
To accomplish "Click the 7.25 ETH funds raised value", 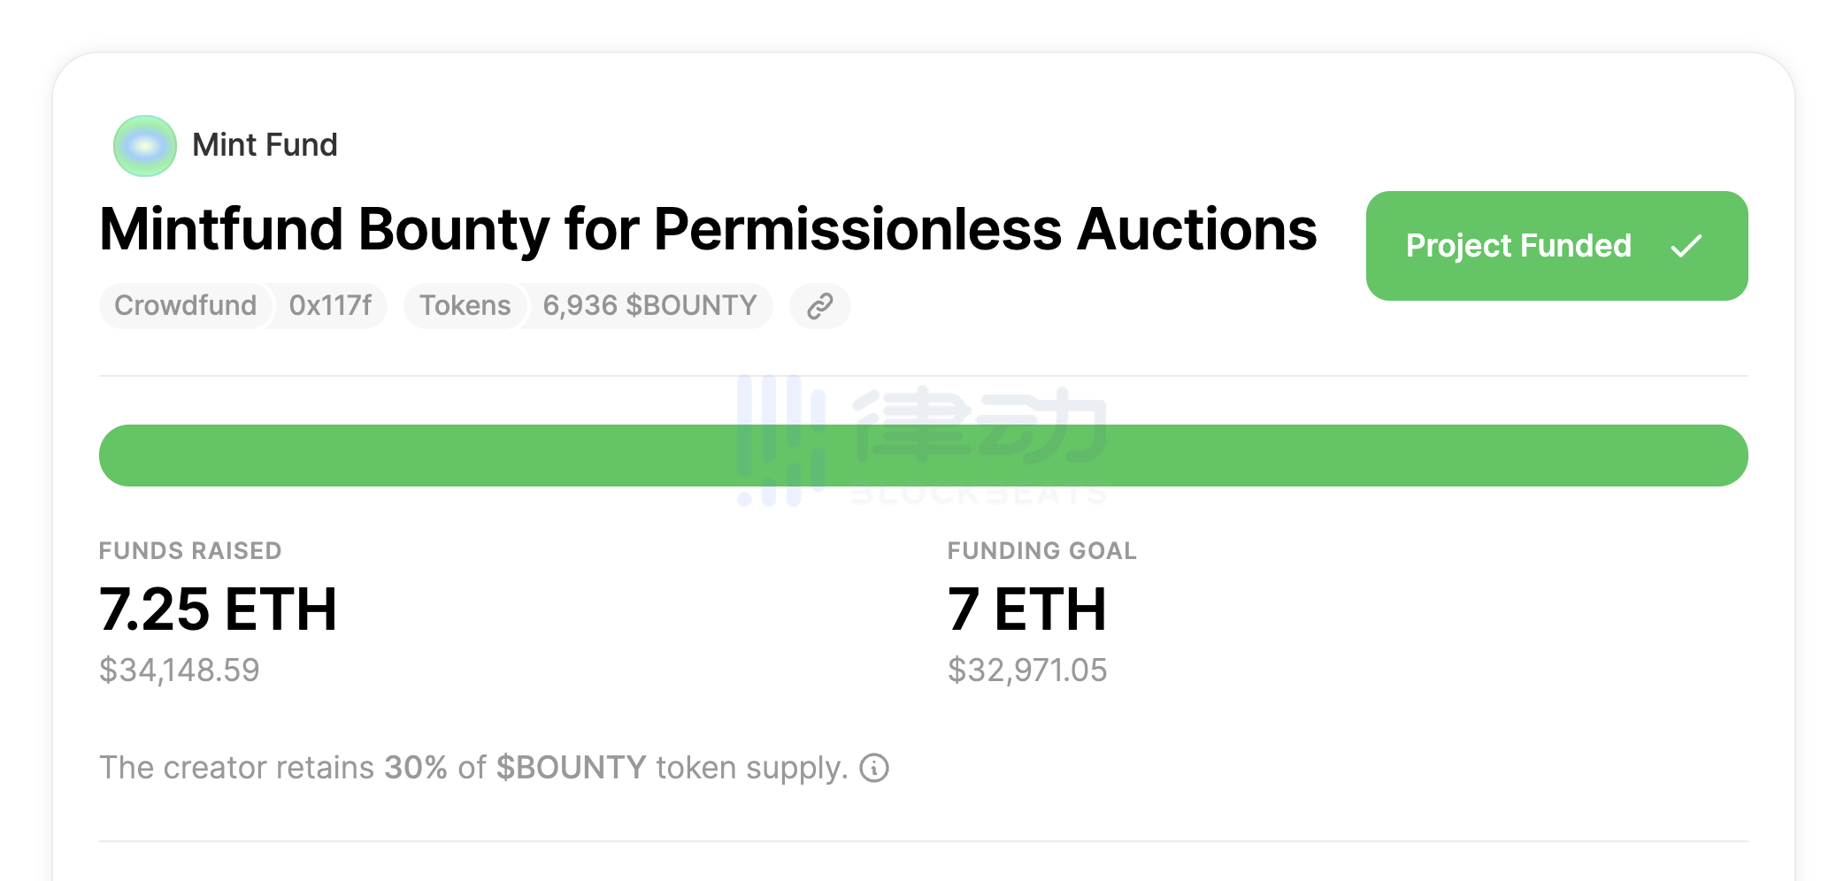I will click(x=218, y=609).
